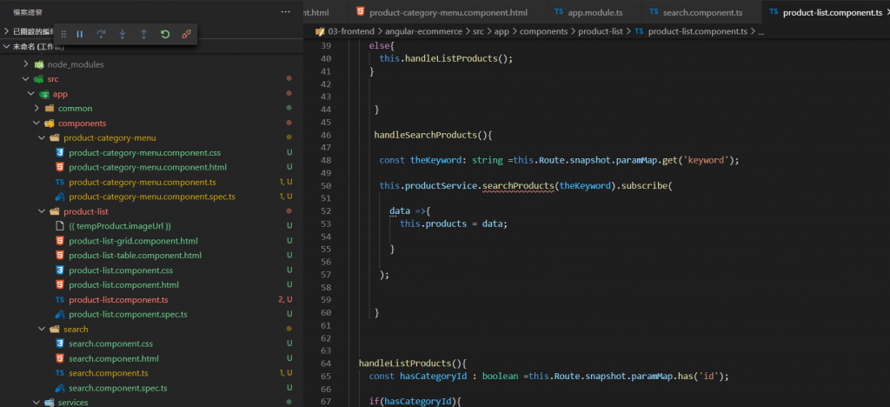Pause the debugger from the debug toolbar
Viewport: 890px width, 407px height.
(x=80, y=34)
